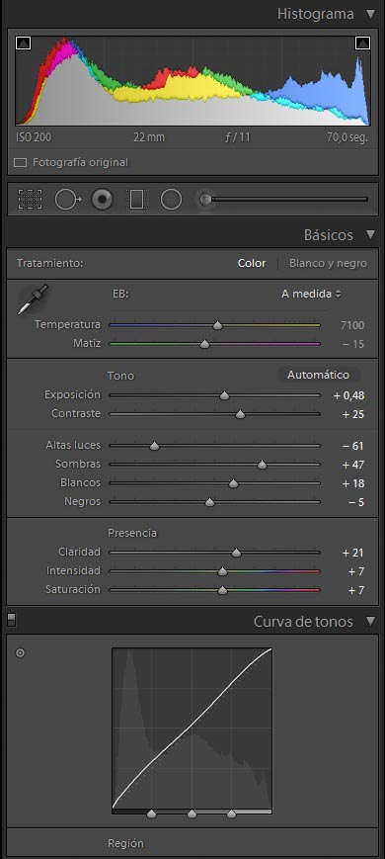Click the Exposición slider handle

[x=224, y=395]
